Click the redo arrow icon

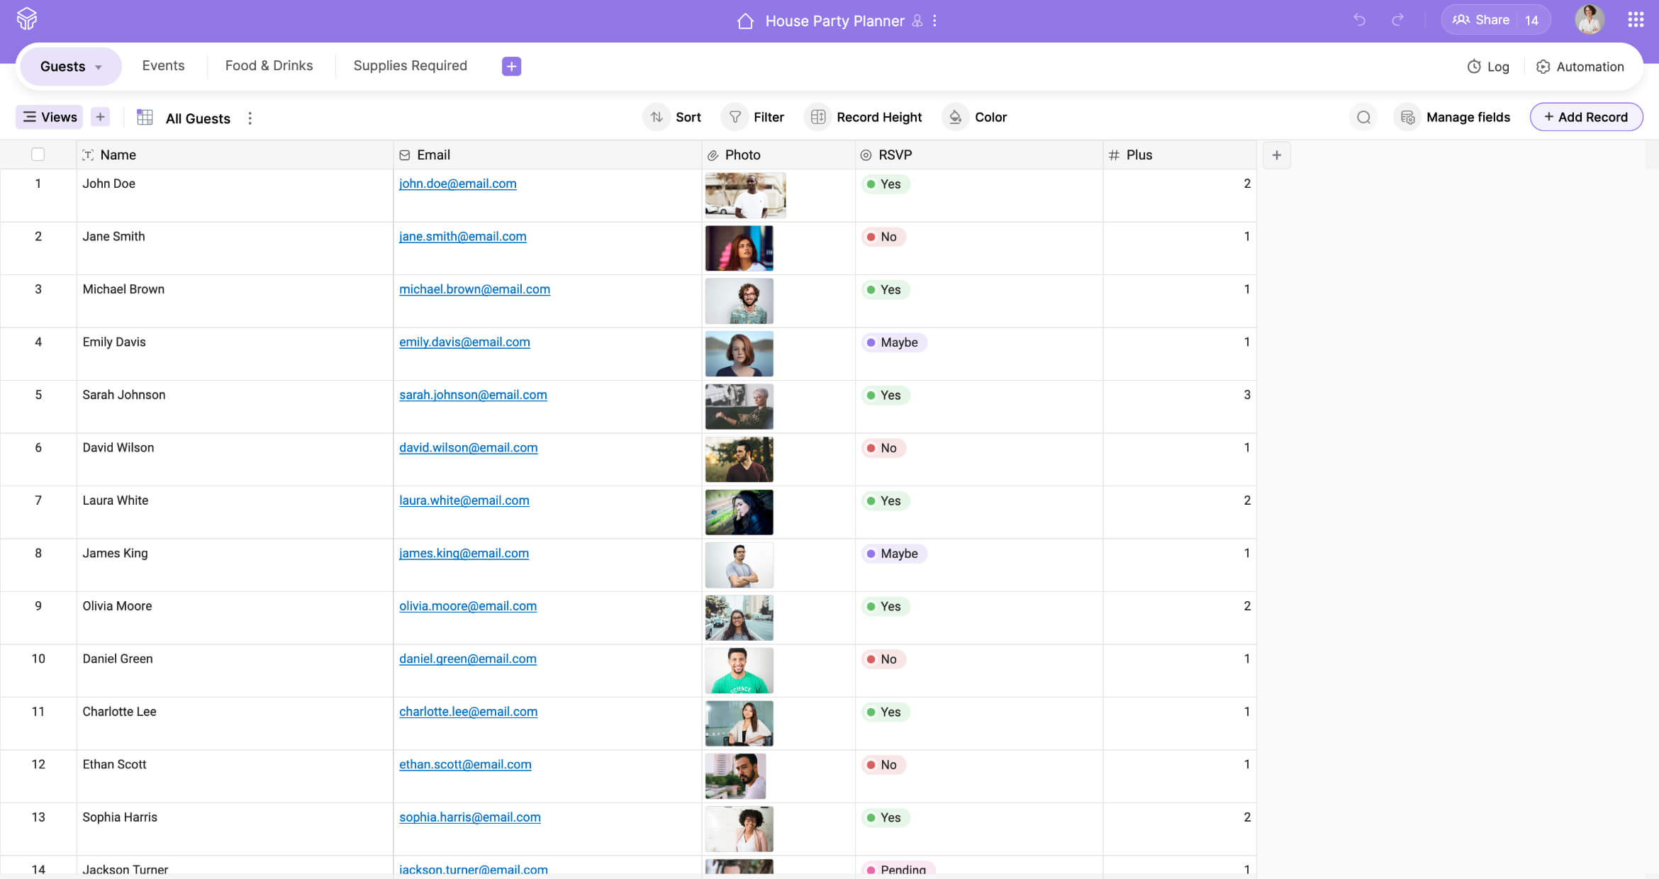tap(1397, 20)
